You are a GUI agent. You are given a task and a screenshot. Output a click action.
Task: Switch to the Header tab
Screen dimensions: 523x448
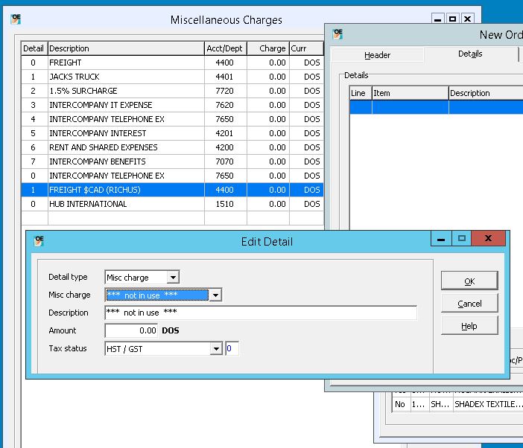(x=377, y=55)
